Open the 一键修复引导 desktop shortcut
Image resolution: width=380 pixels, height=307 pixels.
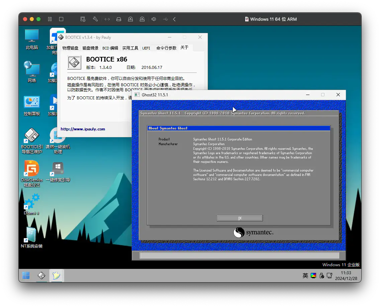[58, 169]
